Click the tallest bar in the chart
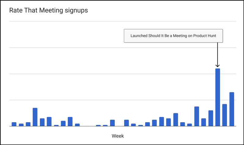Image resolution: width=244 pixels, height=145 pixels. coord(218,97)
